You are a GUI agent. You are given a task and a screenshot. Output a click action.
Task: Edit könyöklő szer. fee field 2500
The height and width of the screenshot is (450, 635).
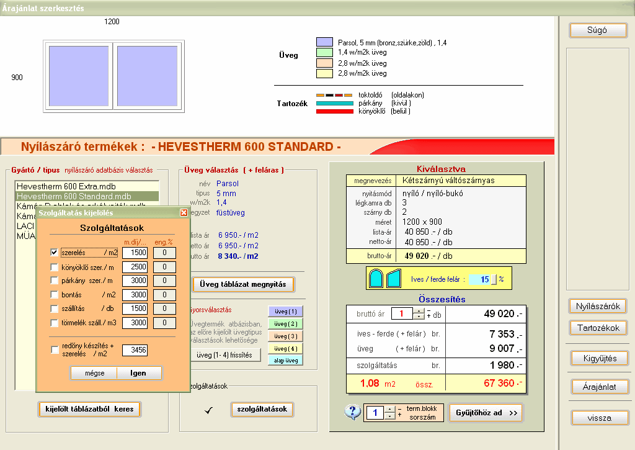click(135, 267)
